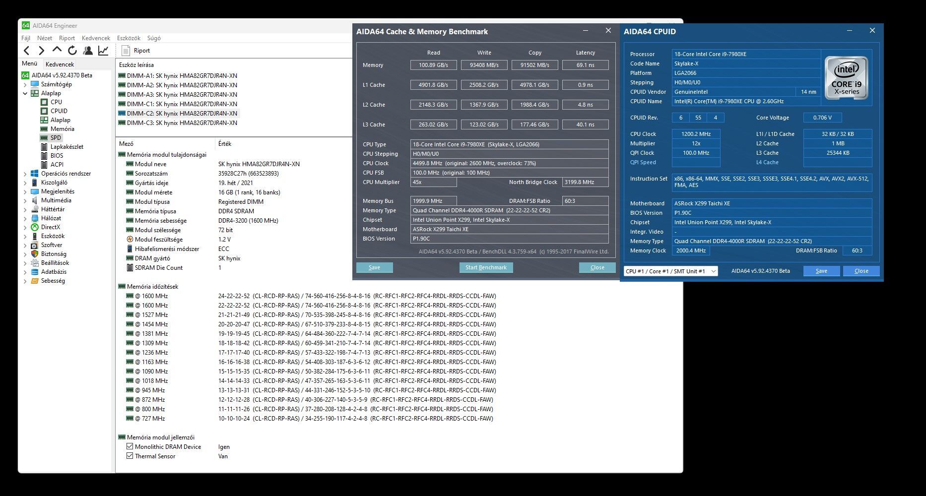Switch to the Kedvencek sidebar tab

click(x=60, y=64)
